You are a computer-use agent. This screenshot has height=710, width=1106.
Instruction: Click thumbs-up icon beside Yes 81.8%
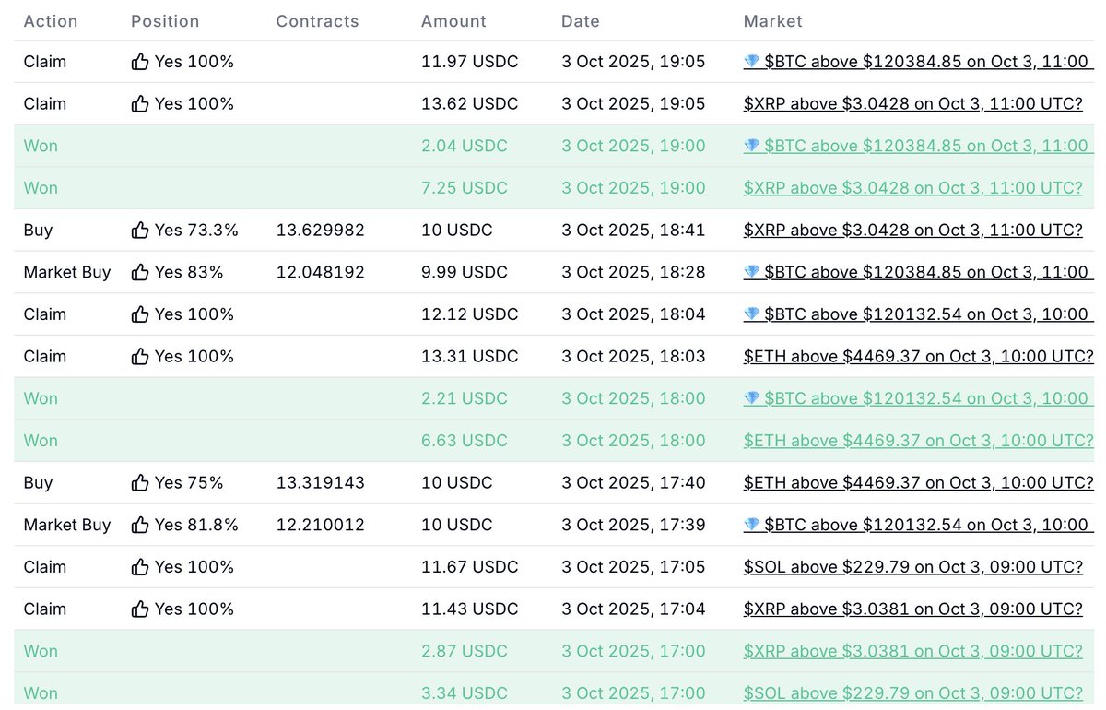(x=140, y=525)
